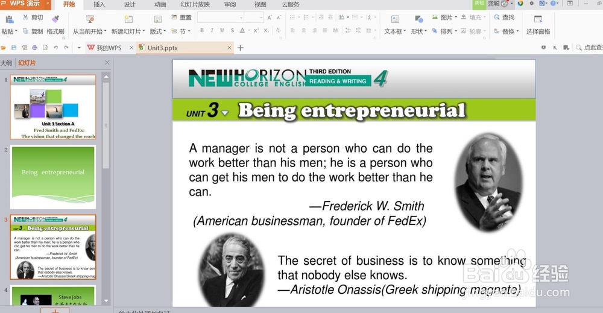Click the Reset (重置) button
The image size is (603, 313).
181,17
